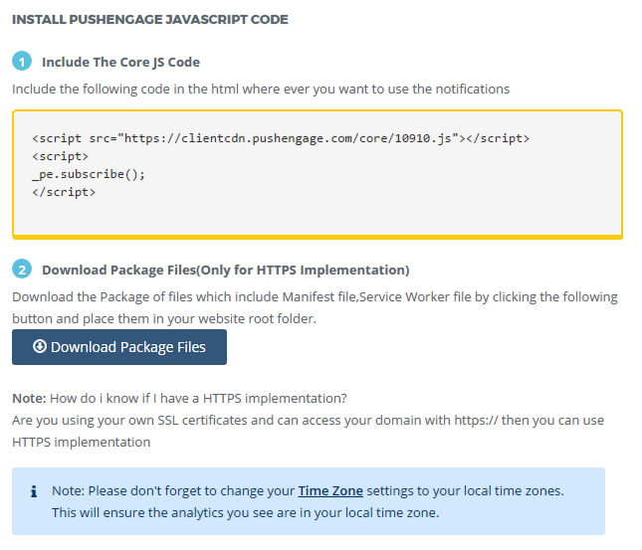Click the blue time zone note box

click(309, 501)
